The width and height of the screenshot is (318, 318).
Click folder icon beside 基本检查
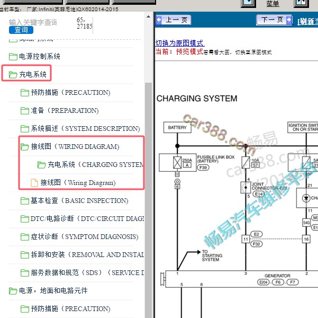point(25,201)
